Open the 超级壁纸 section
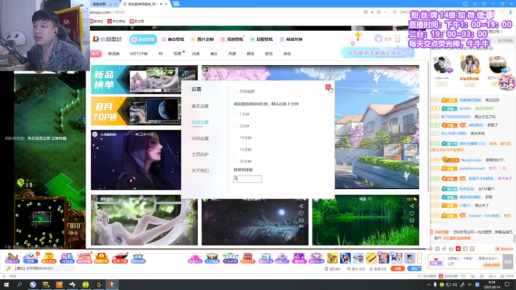Image resolution: width=516 pixels, height=290 pixels. pyautogui.click(x=262, y=39)
